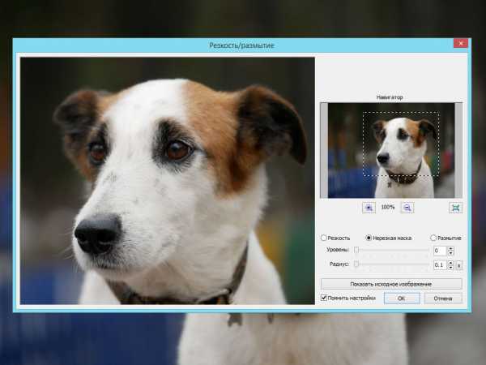Click the Уровень slider handle
486x365 pixels.
coord(356,250)
